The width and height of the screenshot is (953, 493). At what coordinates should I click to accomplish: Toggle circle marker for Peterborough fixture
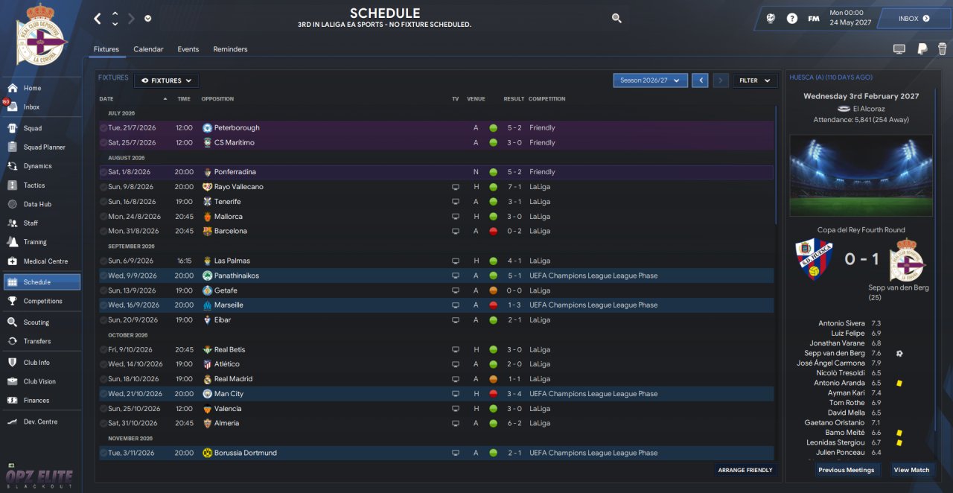pyautogui.click(x=103, y=128)
